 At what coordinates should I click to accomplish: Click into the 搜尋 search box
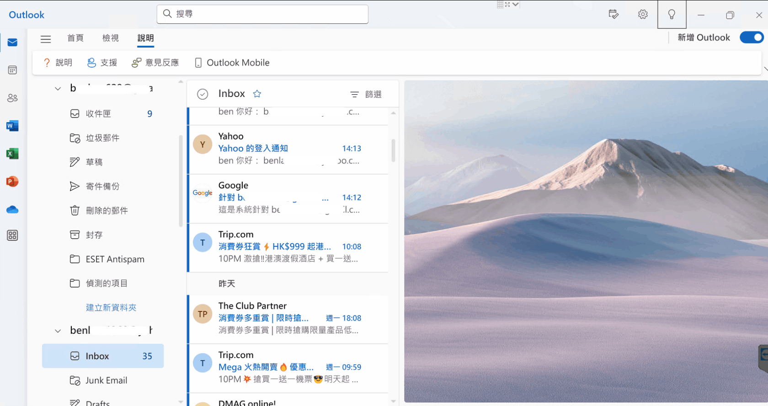262,14
